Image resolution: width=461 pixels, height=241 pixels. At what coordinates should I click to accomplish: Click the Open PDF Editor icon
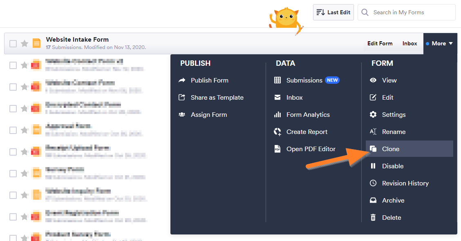277,149
